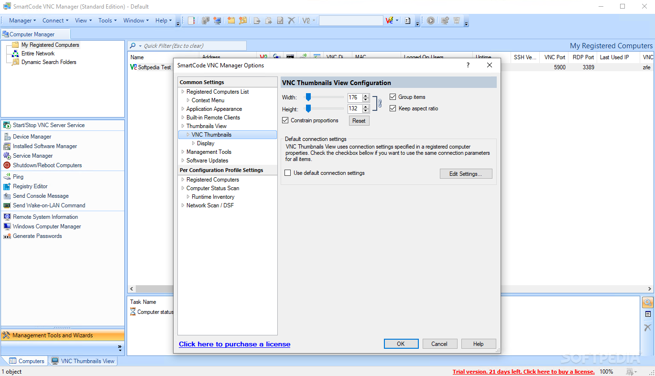Open 'Click here to purchase a license' link
655x376 pixels.
point(235,344)
